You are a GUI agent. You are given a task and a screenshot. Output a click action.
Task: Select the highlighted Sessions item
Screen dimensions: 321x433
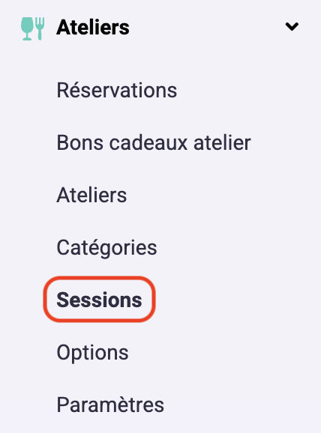click(x=99, y=300)
